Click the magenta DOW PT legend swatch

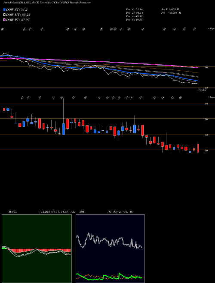pyautogui.click(x=5, y=20)
